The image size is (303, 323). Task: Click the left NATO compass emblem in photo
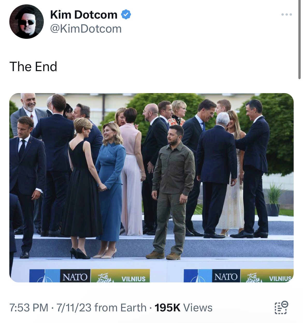[45, 276]
